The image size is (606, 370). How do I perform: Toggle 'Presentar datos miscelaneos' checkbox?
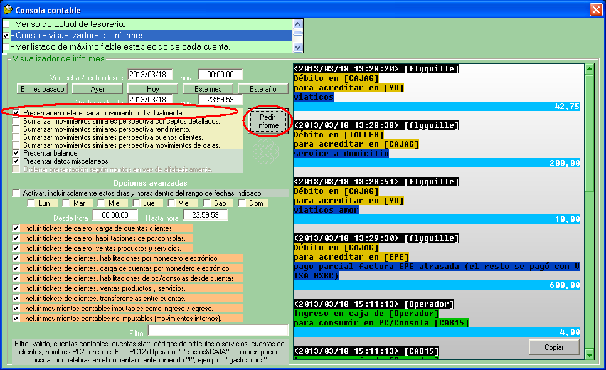coord(16,161)
